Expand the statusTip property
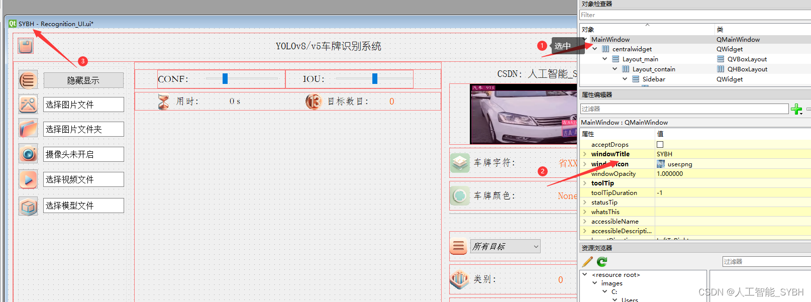The height and width of the screenshot is (302, 811). tap(585, 203)
